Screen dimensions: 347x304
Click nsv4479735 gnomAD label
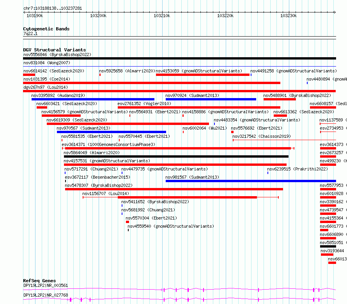[165, 169]
